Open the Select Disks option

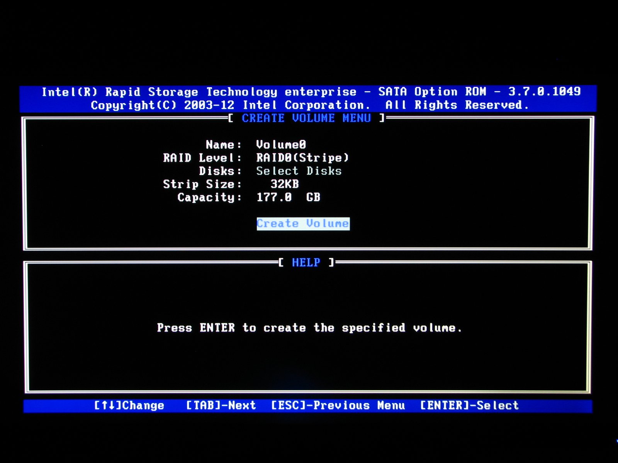pyautogui.click(x=299, y=171)
